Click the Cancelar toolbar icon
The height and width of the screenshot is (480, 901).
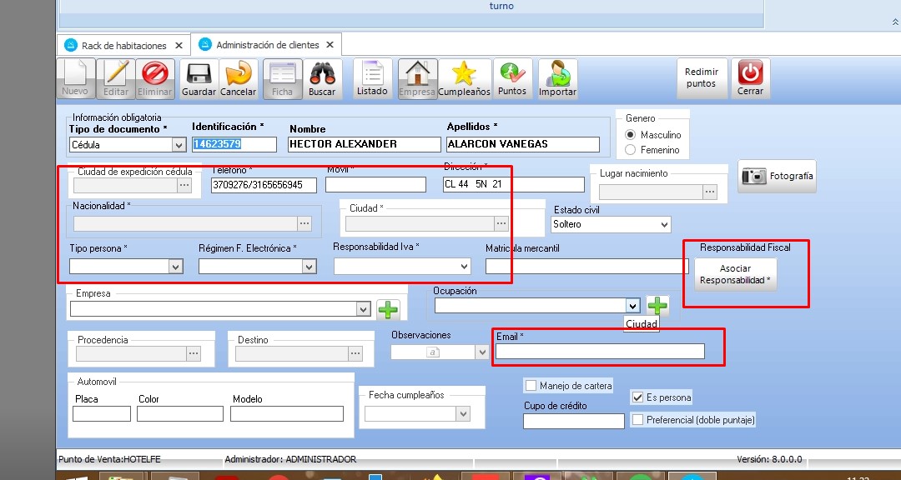[238, 75]
